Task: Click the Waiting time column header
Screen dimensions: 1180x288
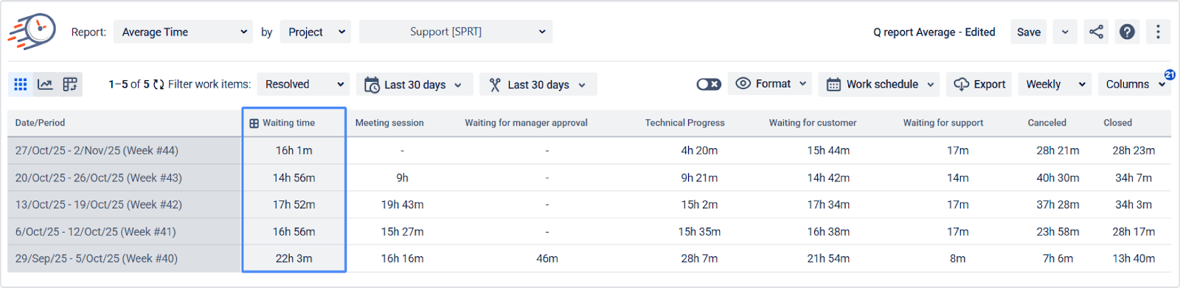Action: (294, 123)
